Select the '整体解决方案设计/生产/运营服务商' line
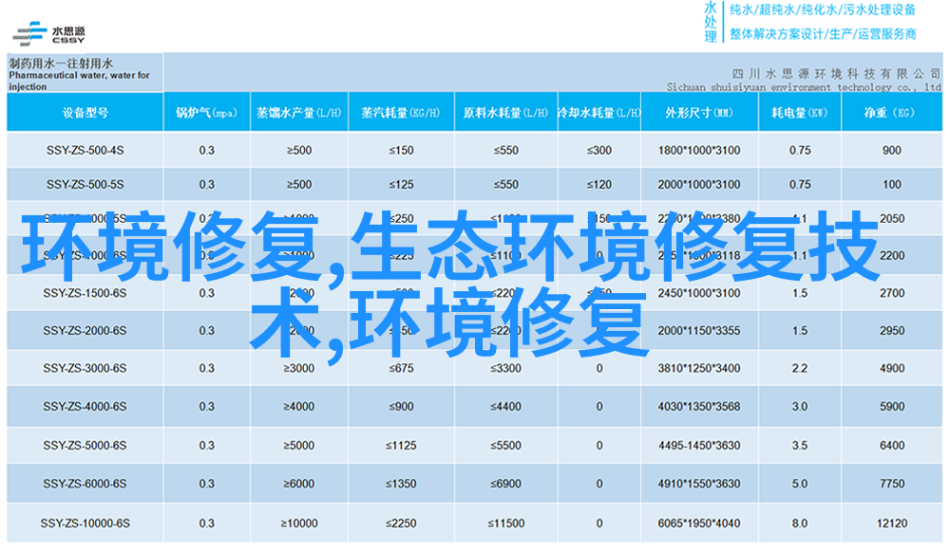The height and width of the screenshot is (551, 950). coord(822,34)
